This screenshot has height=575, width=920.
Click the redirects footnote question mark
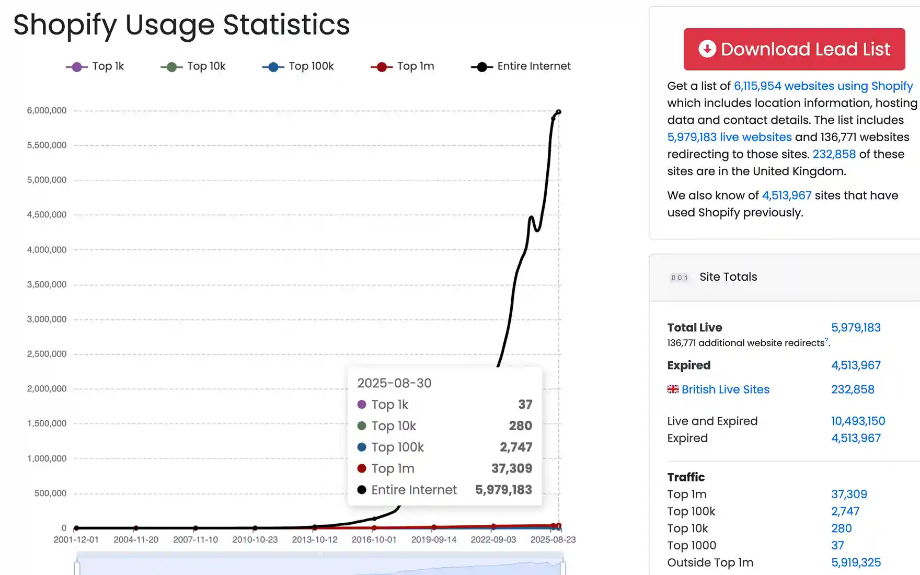pyautogui.click(x=826, y=340)
